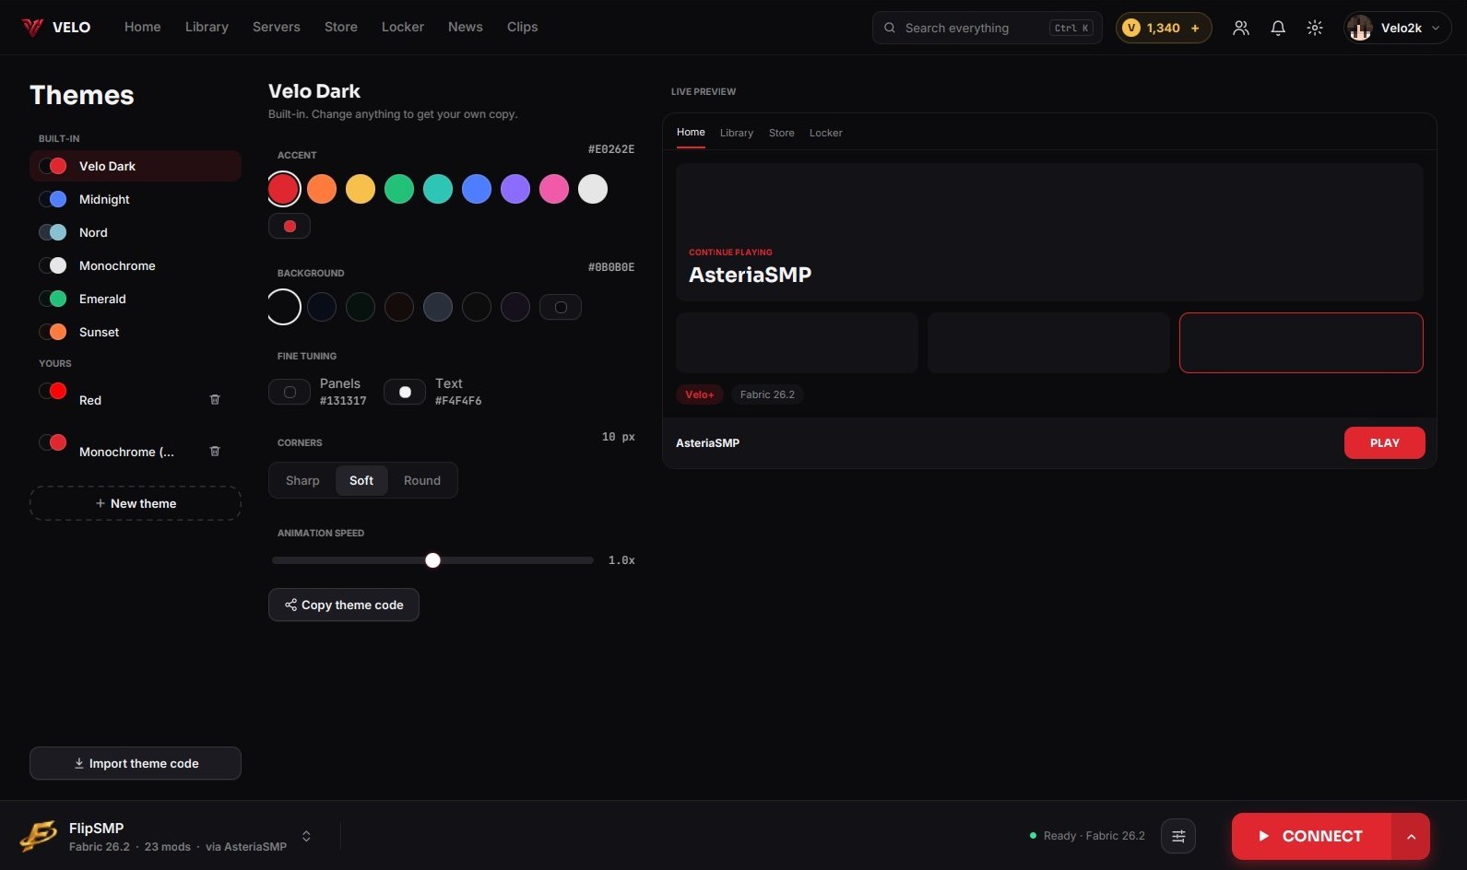The width and height of the screenshot is (1467, 870).
Task: Click PLAY in the live preview
Action: [1385, 442]
